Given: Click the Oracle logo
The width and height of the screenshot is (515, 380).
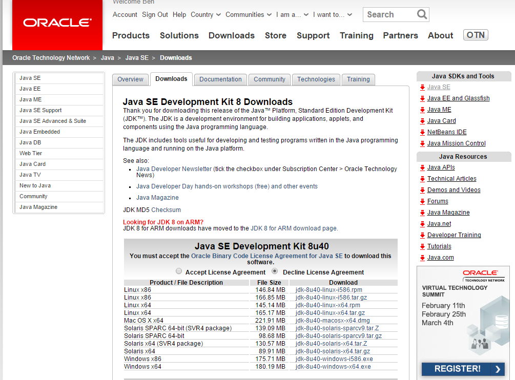Looking at the screenshot, I should (x=57, y=23).
